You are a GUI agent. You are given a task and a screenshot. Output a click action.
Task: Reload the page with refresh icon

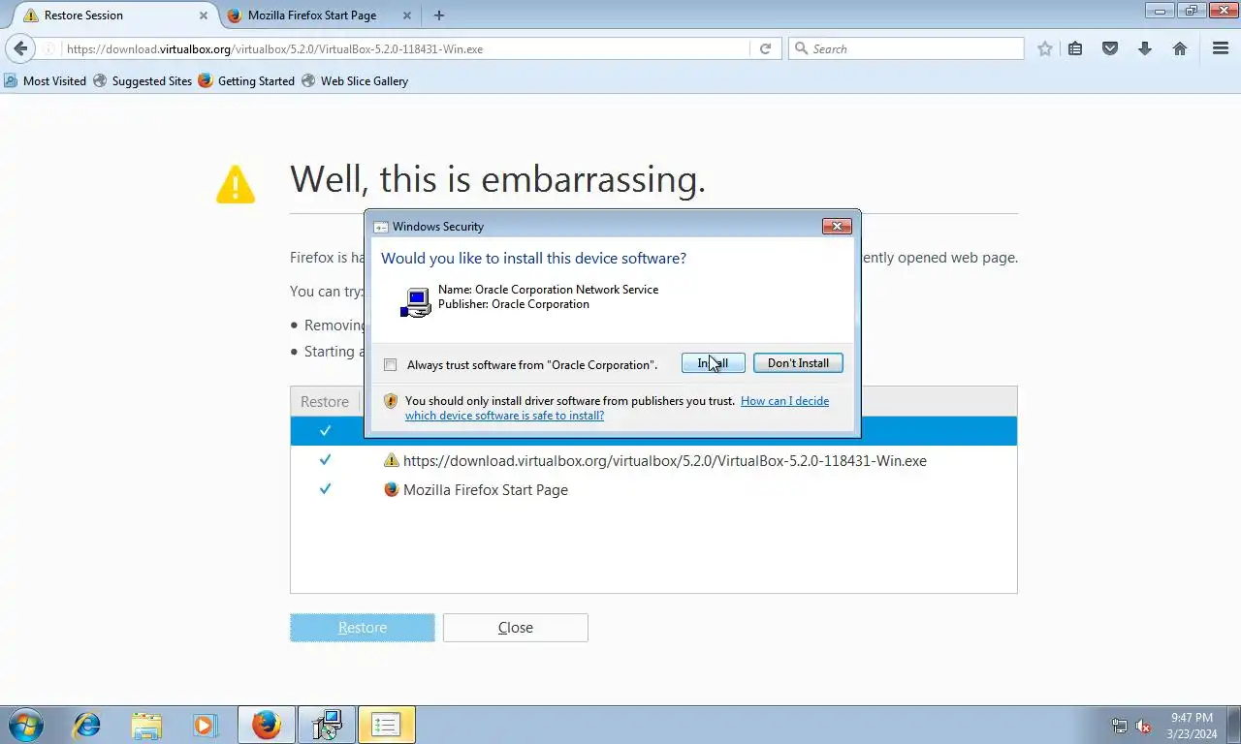(765, 48)
